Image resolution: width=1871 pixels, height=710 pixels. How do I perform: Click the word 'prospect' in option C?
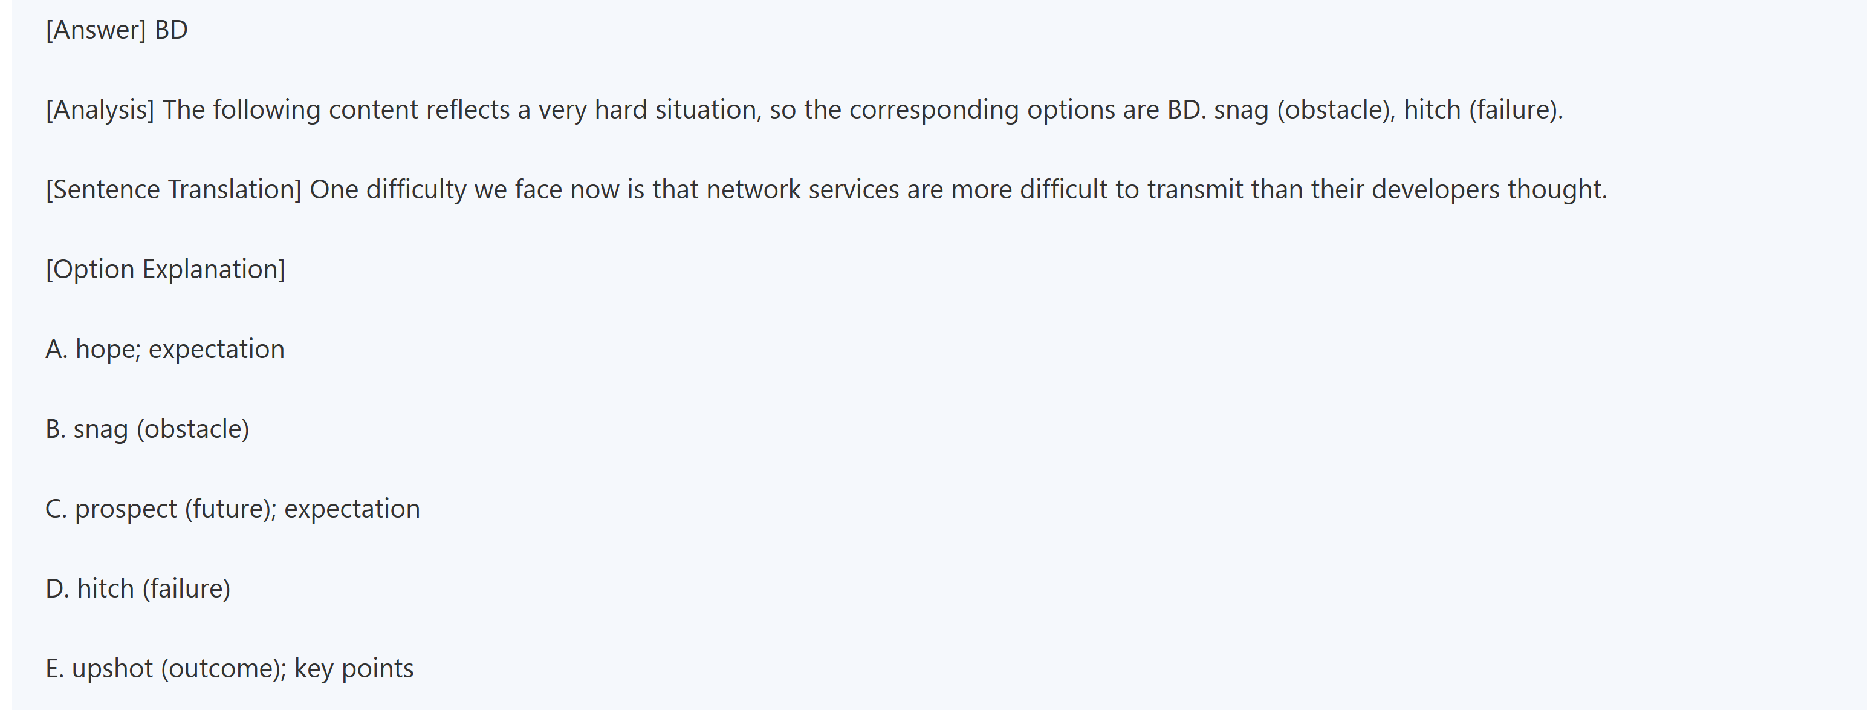126,509
